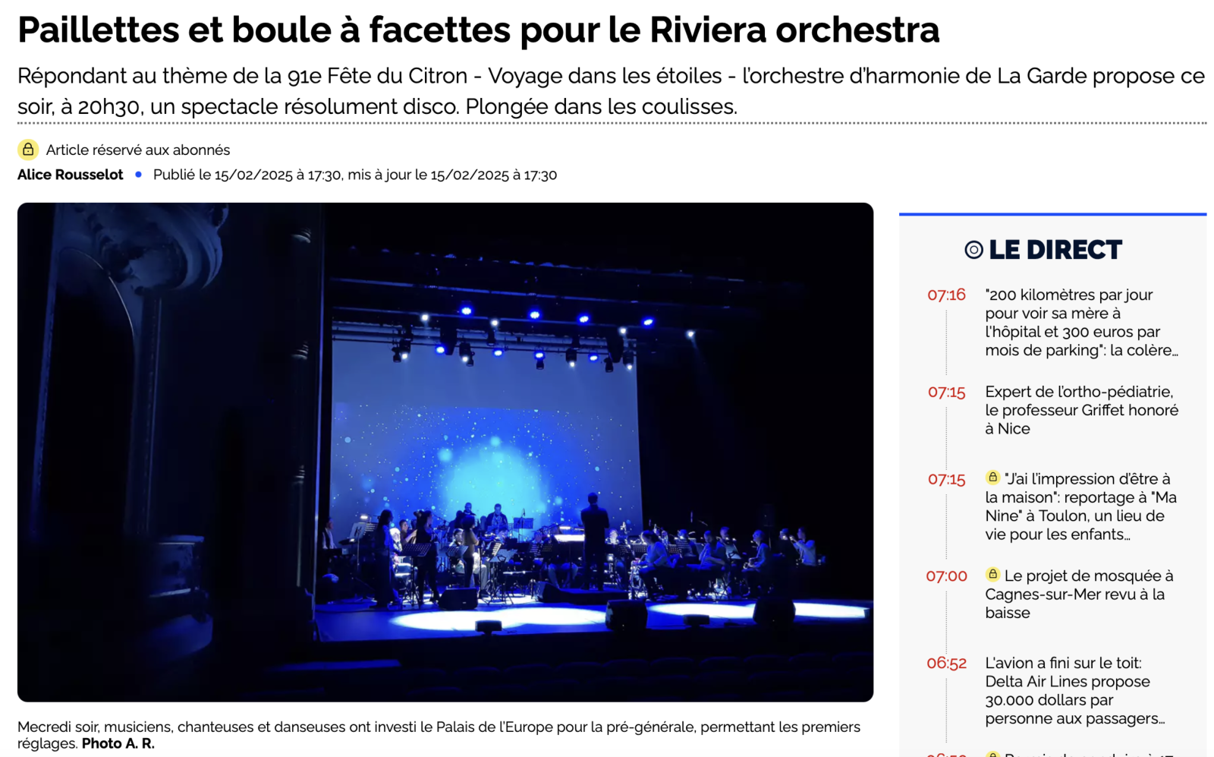The width and height of the screenshot is (1214, 757).
Task: Click the 07:00 timestamp in Le Direct
Action: [x=946, y=576]
